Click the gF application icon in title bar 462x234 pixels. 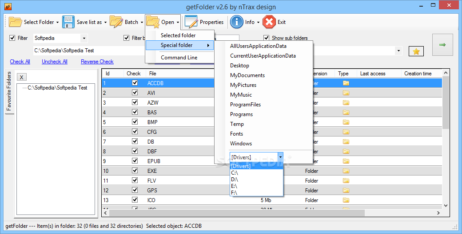click(8, 6)
